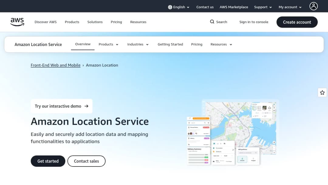Expand the Industries dropdown
328x185 pixels.
pyautogui.click(x=138, y=44)
